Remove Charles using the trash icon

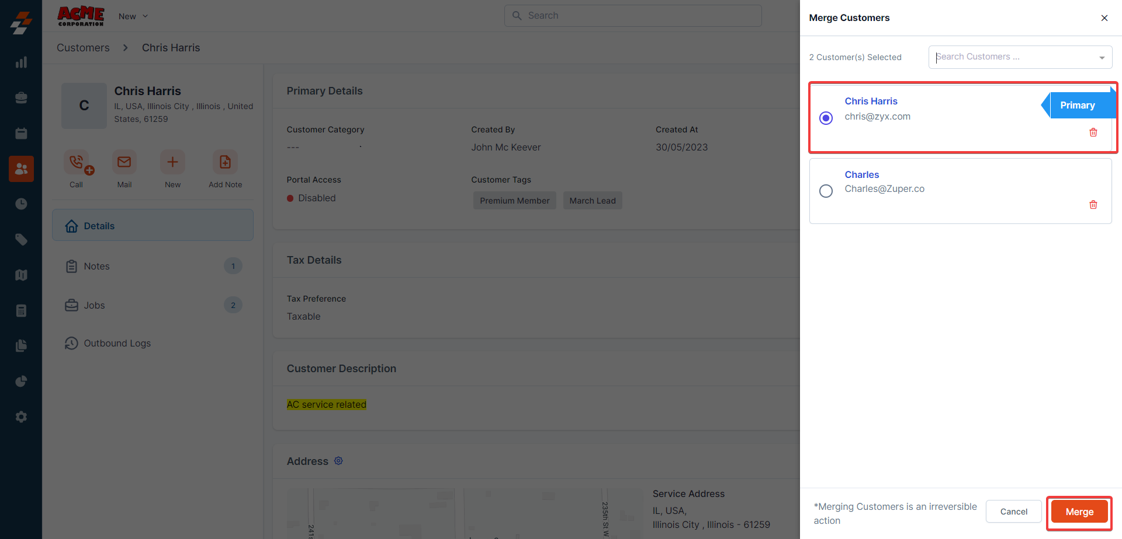[1093, 205]
